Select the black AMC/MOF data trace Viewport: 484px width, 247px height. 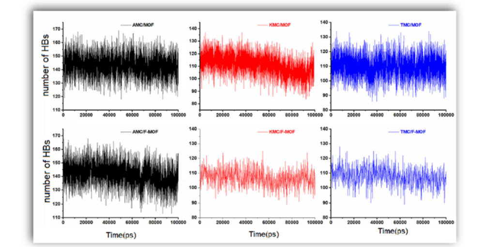(x=120, y=68)
